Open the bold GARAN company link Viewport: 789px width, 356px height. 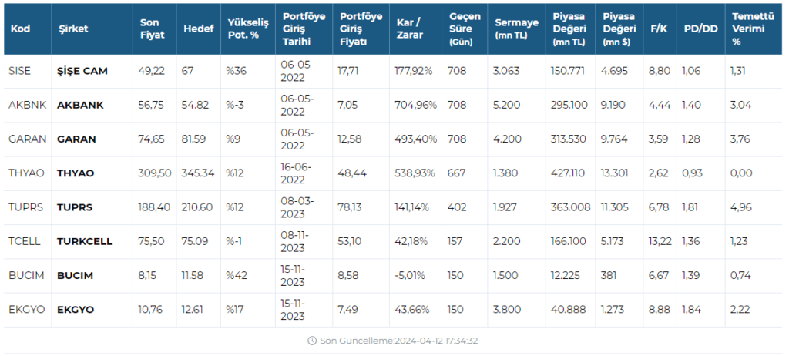point(76,139)
